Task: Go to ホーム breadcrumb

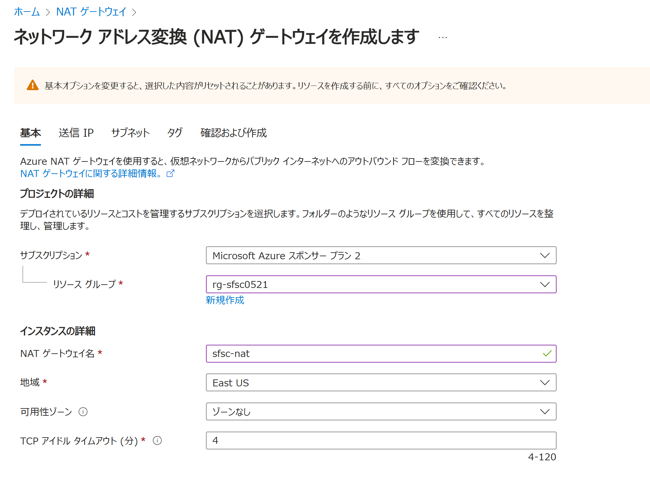Action: point(27,12)
